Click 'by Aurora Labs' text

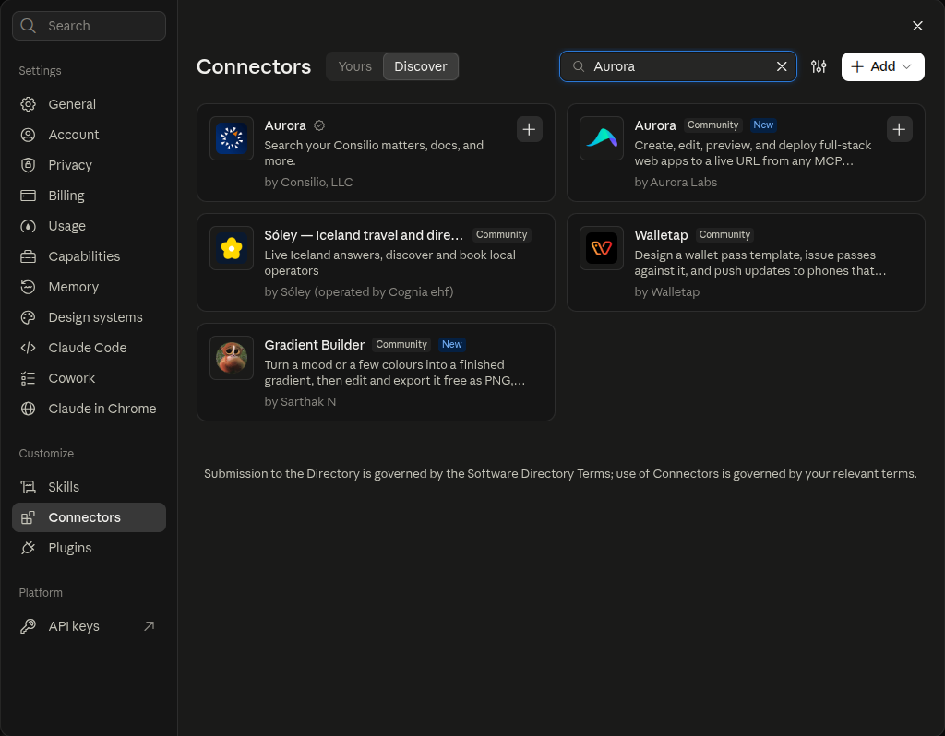click(676, 182)
